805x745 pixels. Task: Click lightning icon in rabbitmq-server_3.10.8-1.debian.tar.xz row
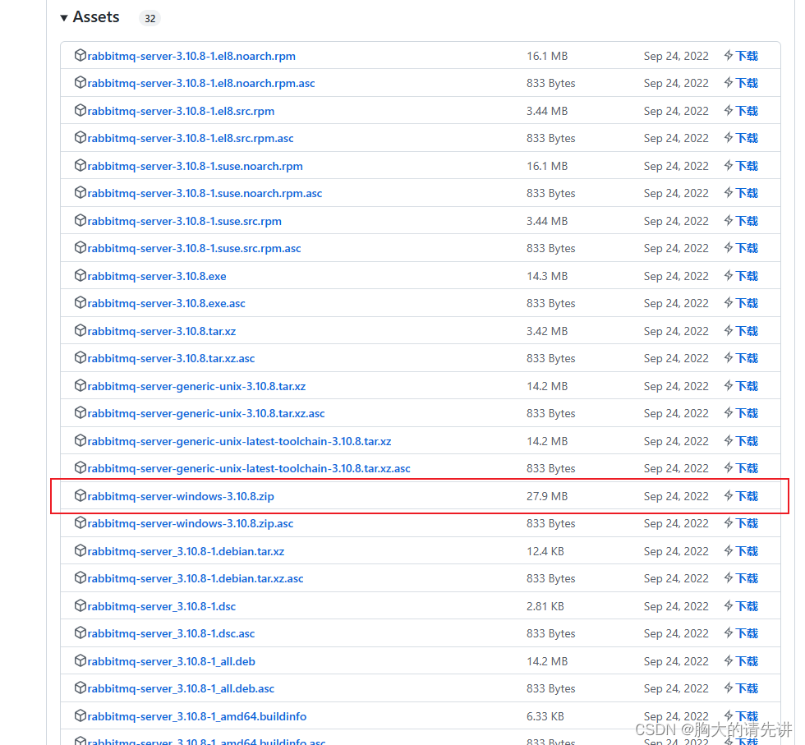(729, 551)
